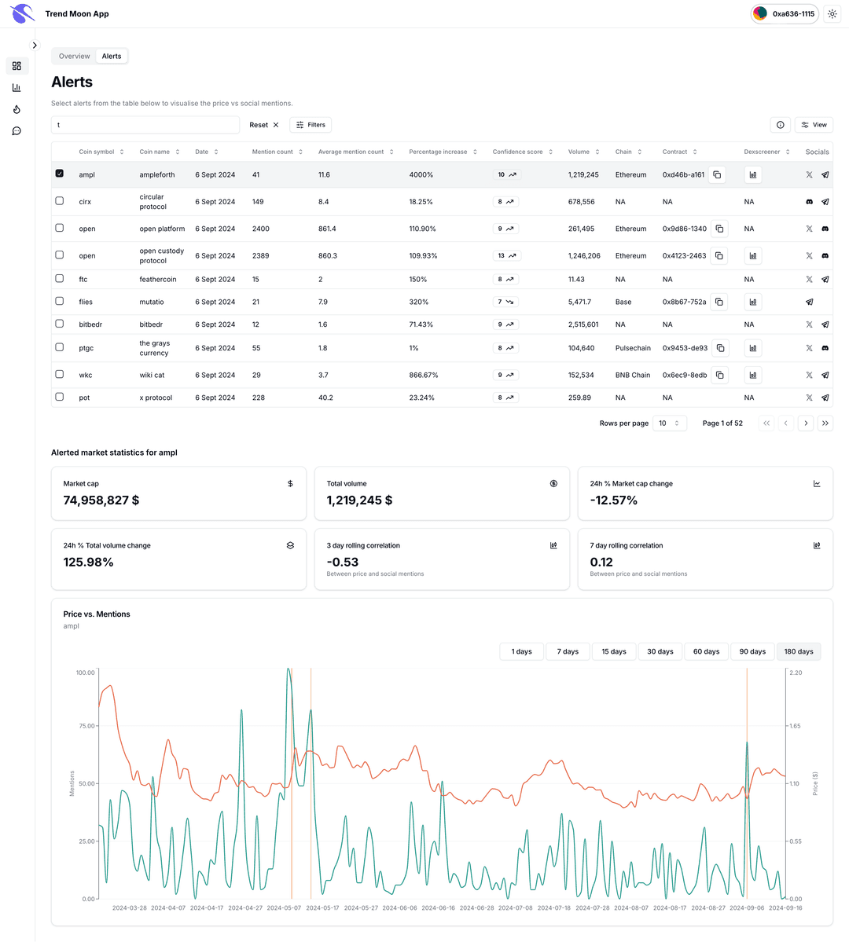Image resolution: width=849 pixels, height=942 pixels.
Task: Click the info circle icon near View
Action: 780,125
